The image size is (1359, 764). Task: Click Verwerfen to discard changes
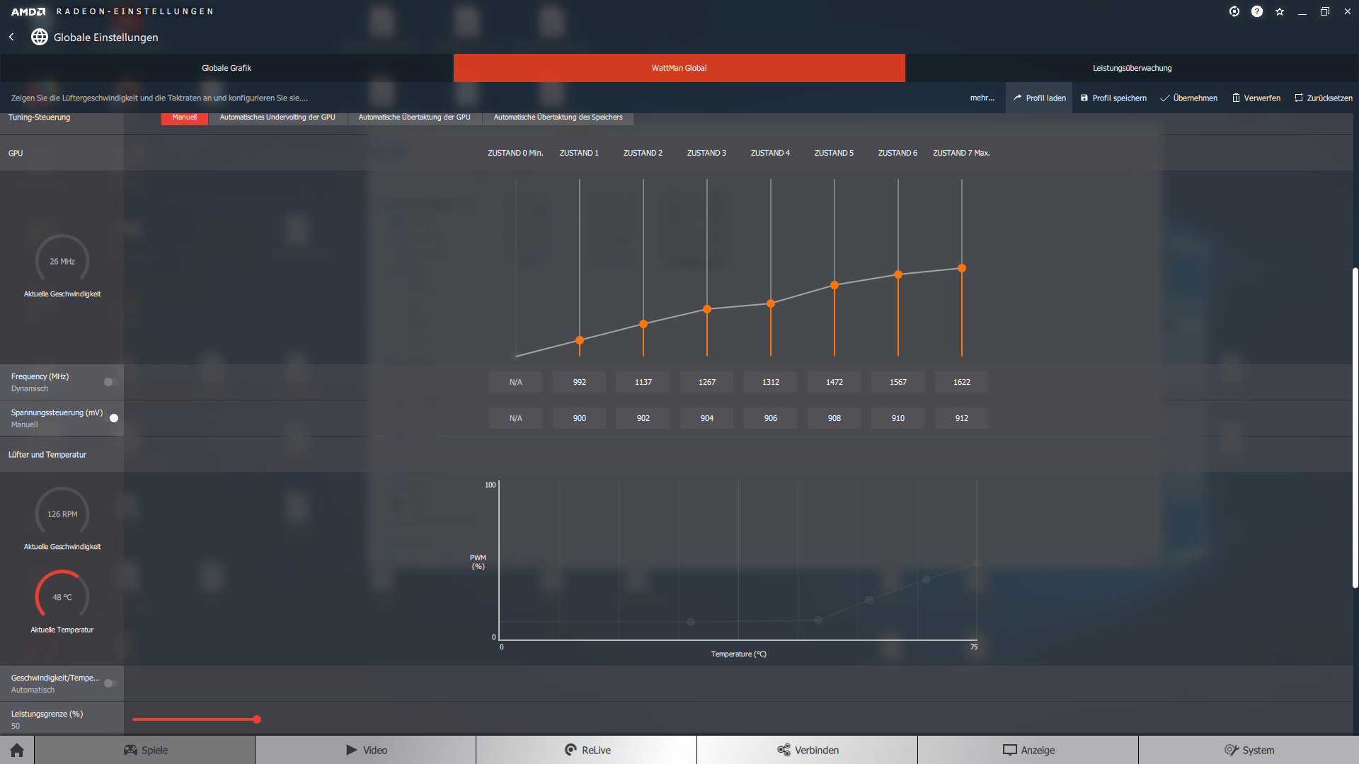[x=1256, y=98]
